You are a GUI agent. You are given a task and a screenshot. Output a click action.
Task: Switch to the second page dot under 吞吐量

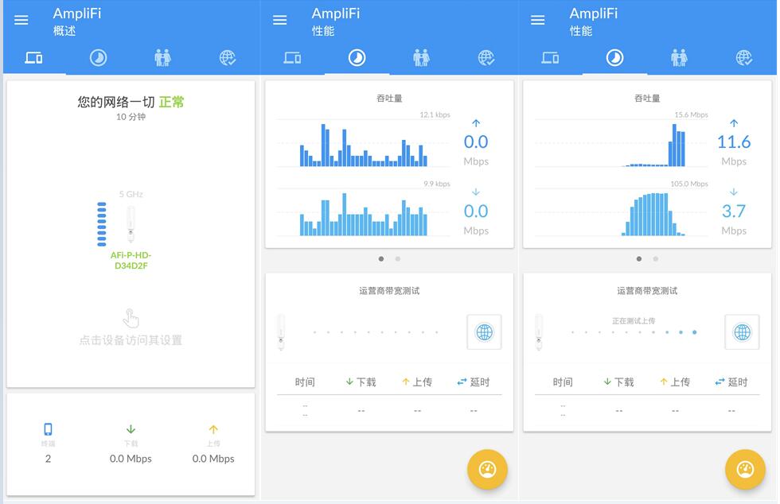tap(397, 258)
